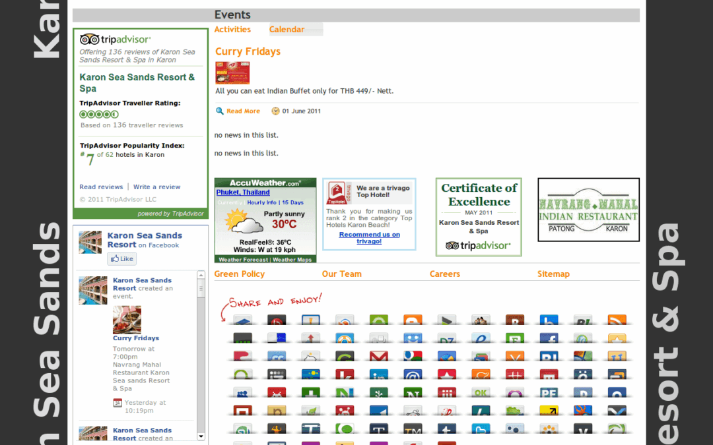
Task: Open the Activities tab
Action: pyautogui.click(x=232, y=29)
